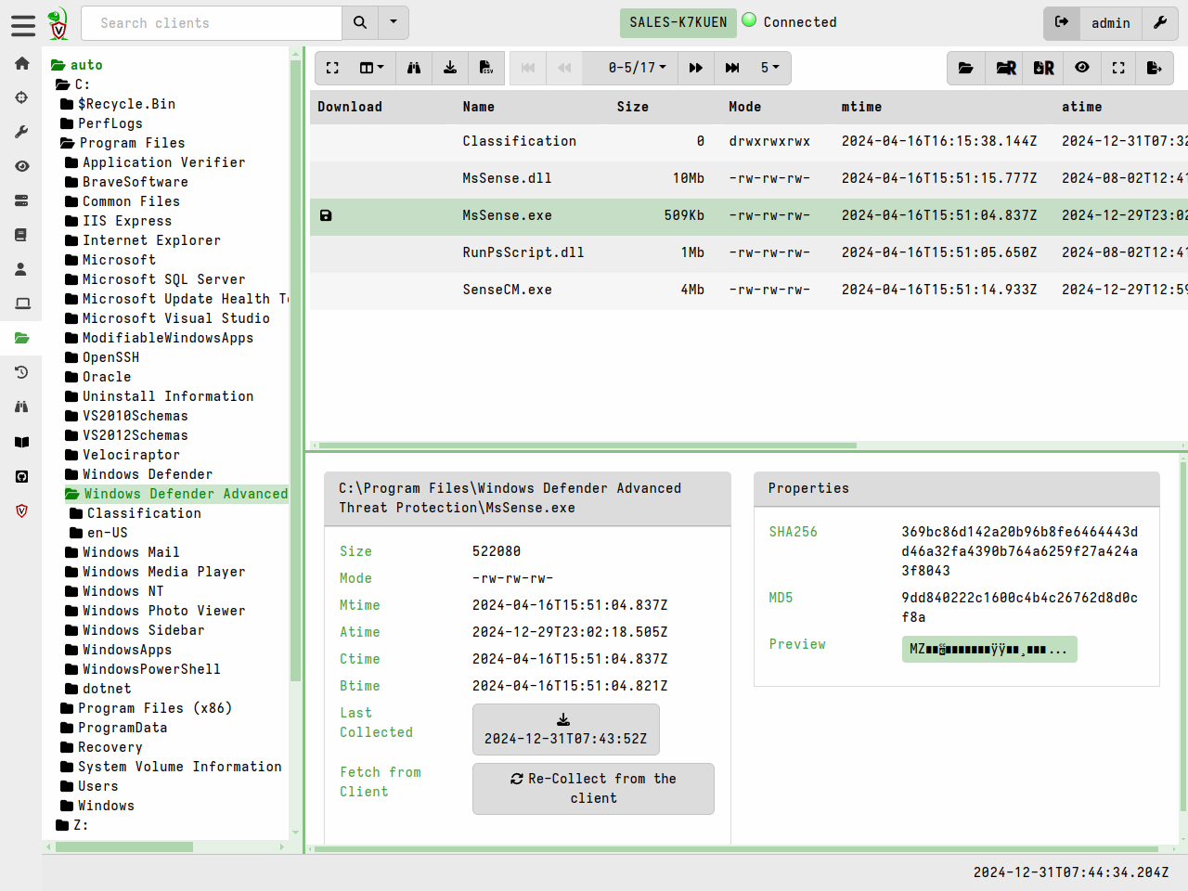Go to next page of files

tap(696, 68)
